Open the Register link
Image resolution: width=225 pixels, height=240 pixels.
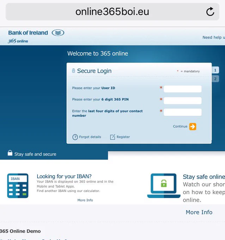pos(123,137)
